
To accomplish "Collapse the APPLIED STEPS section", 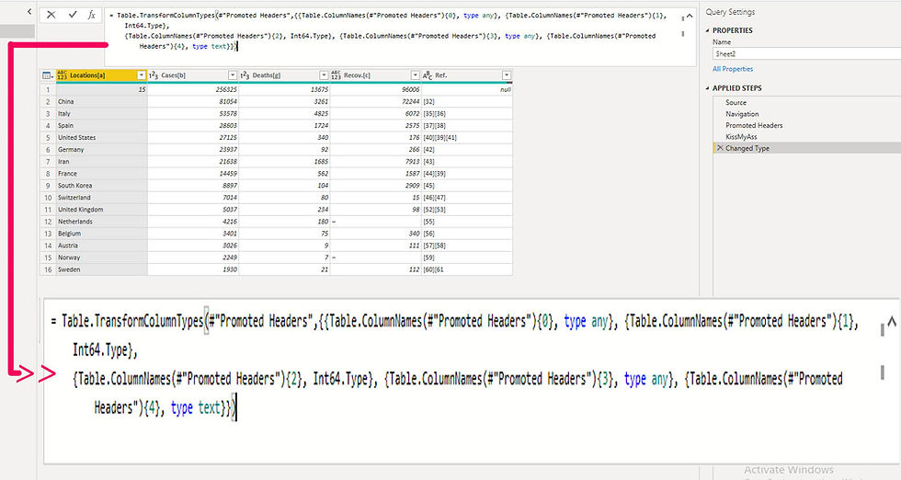I will coord(707,88).
